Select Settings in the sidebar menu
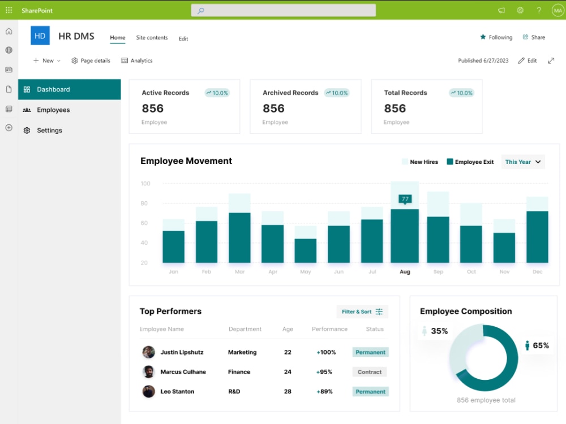 (x=69, y=131)
